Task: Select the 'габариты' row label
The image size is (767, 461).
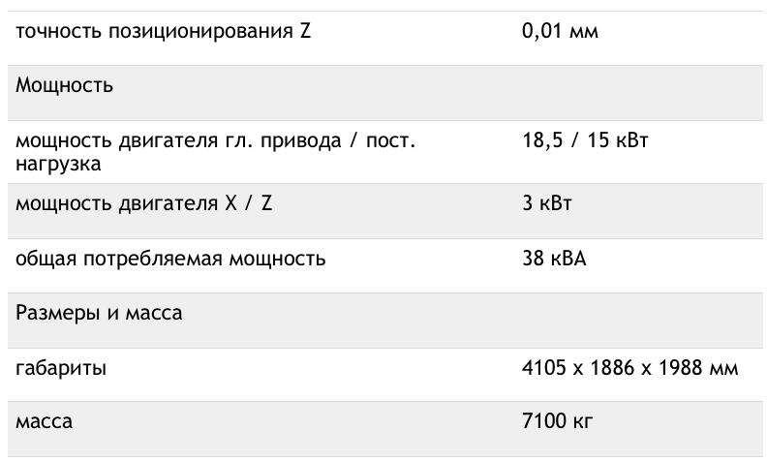Action: (61, 368)
